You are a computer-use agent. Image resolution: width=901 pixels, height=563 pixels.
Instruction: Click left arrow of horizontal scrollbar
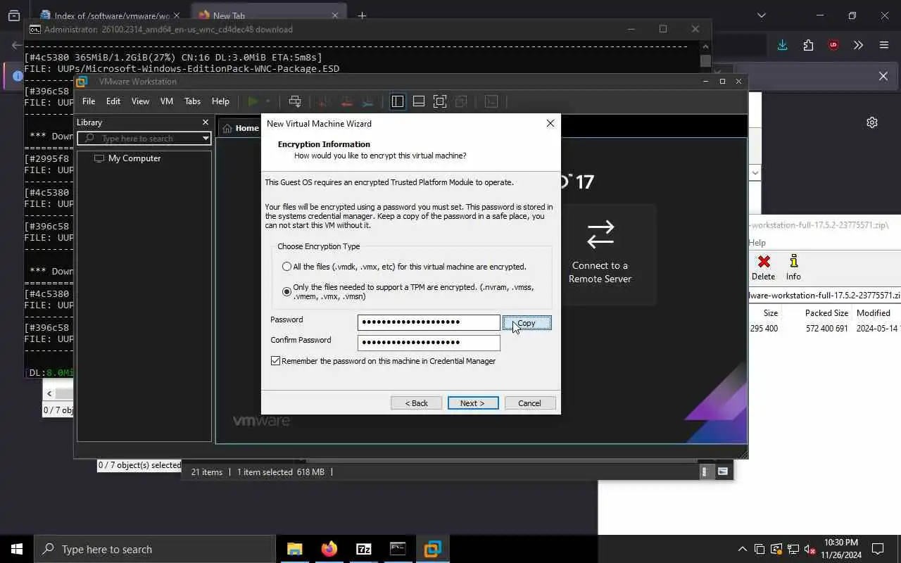coord(49,393)
